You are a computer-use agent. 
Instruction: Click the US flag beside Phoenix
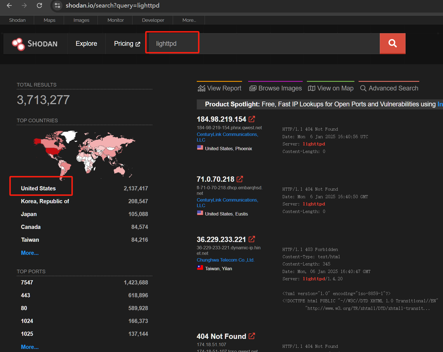[x=200, y=148]
